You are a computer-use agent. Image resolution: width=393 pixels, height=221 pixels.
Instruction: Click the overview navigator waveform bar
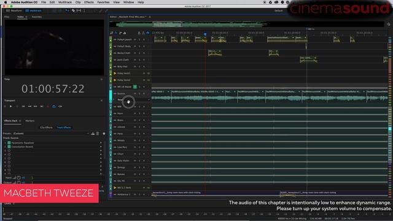(247, 25)
